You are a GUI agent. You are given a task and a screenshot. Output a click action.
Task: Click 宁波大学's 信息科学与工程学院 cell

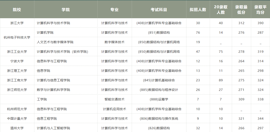(x=52, y=61)
